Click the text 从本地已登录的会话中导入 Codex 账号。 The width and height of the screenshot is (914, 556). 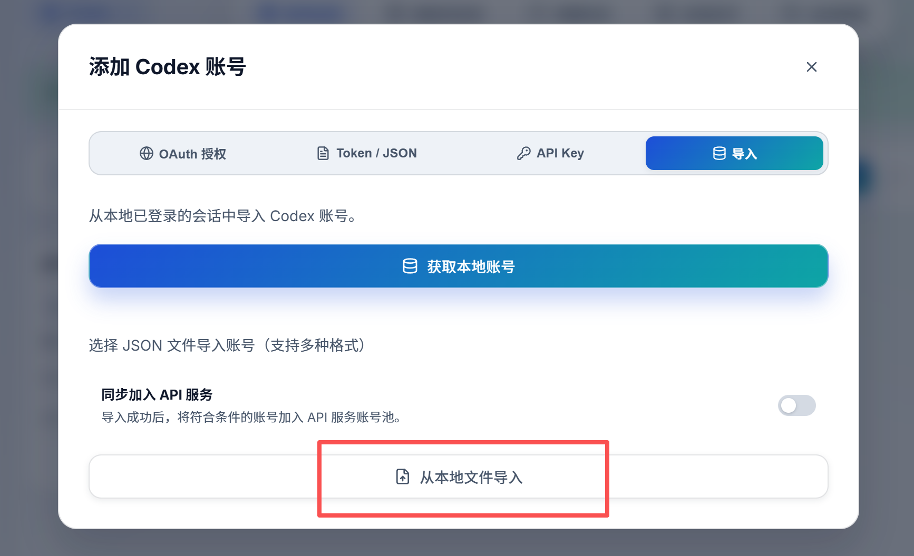click(x=223, y=216)
